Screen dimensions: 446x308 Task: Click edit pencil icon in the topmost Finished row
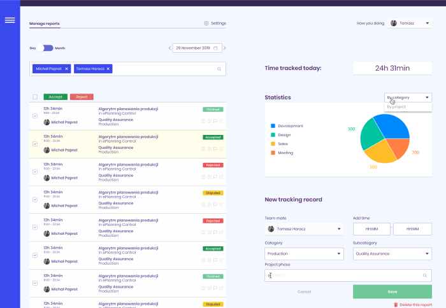click(221, 121)
